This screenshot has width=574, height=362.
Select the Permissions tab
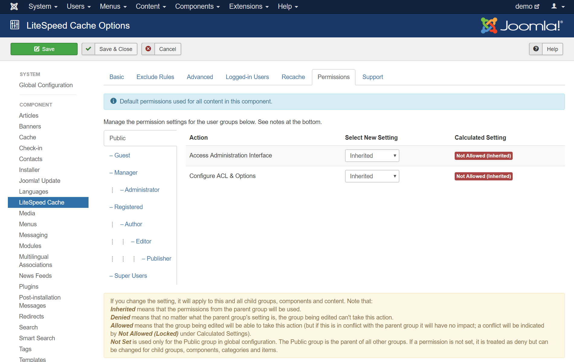[x=334, y=77]
